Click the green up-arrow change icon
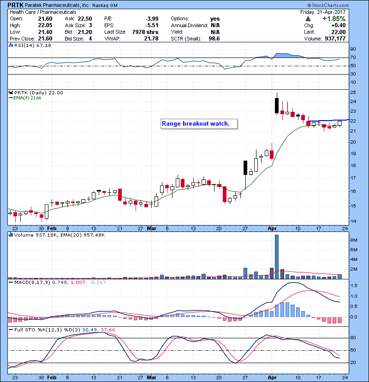The width and height of the screenshot is (369, 382). click(x=308, y=19)
